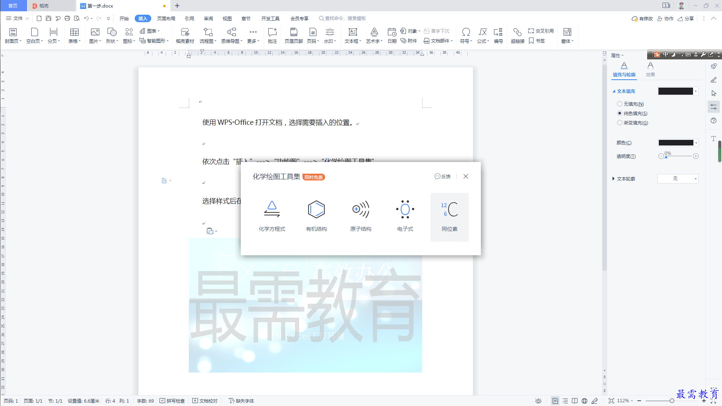This screenshot has height=406, width=722.
Task: Add a 批注 comment
Action: (x=272, y=36)
